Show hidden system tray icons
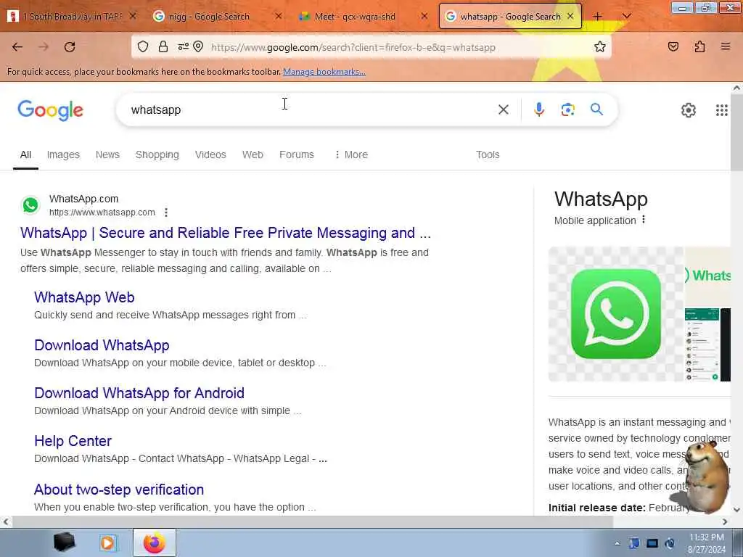Viewport: 743px width, 557px height. click(617, 544)
